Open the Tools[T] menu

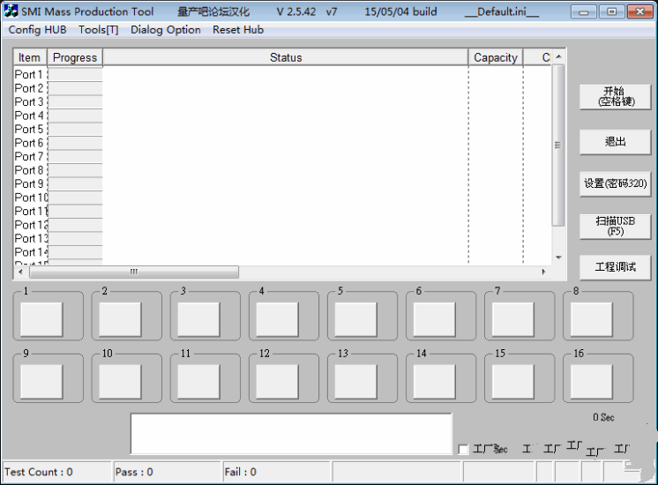coord(98,30)
